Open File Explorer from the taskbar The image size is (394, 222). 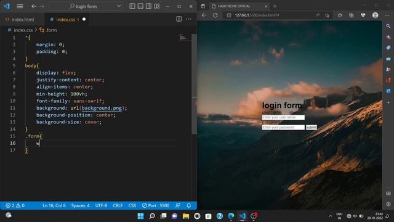(x=186, y=216)
